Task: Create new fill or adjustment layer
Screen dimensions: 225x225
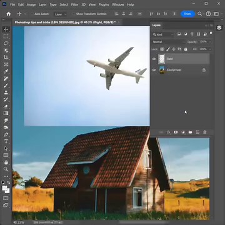Action: tap(183, 132)
